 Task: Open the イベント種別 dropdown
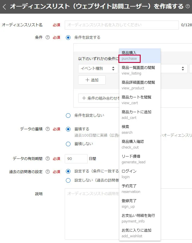point(98,69)
